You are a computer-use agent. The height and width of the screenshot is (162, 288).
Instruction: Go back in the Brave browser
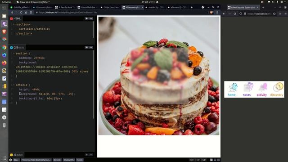(x=12, y=13)
